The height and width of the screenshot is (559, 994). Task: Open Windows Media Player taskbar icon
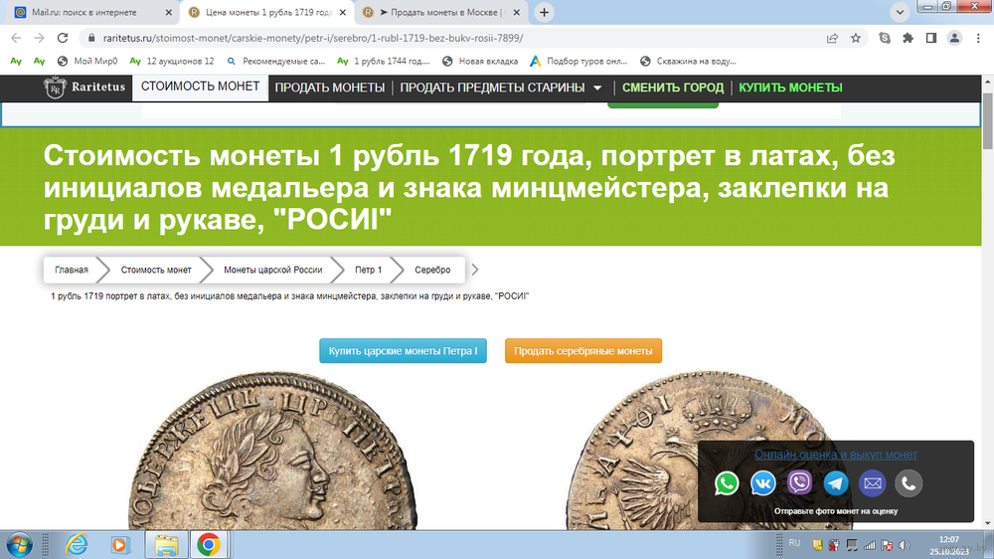pos(119,545)
